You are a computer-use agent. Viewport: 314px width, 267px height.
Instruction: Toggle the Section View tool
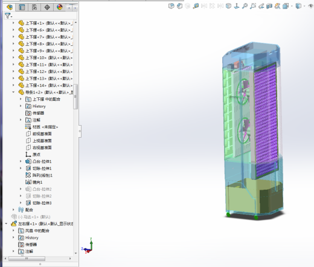(269, 6)
